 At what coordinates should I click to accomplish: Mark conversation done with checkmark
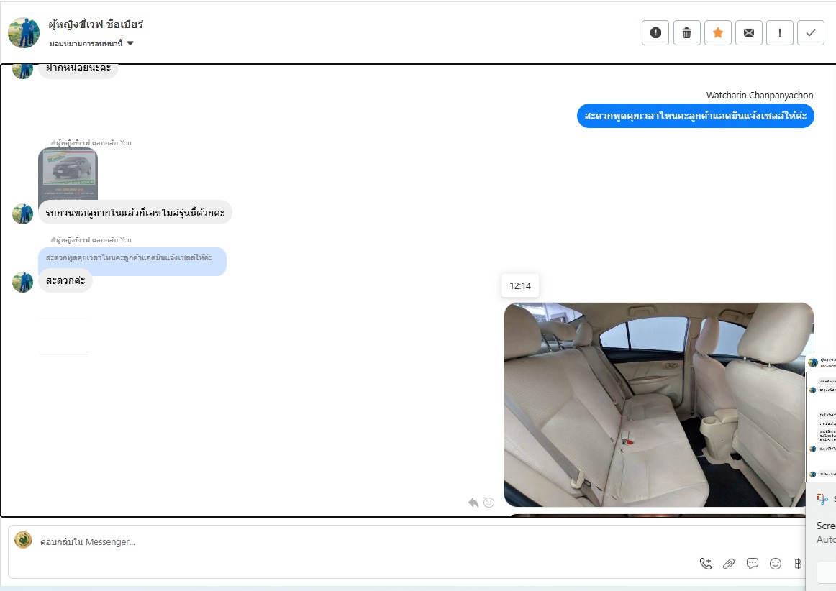(x=810, y=33)
